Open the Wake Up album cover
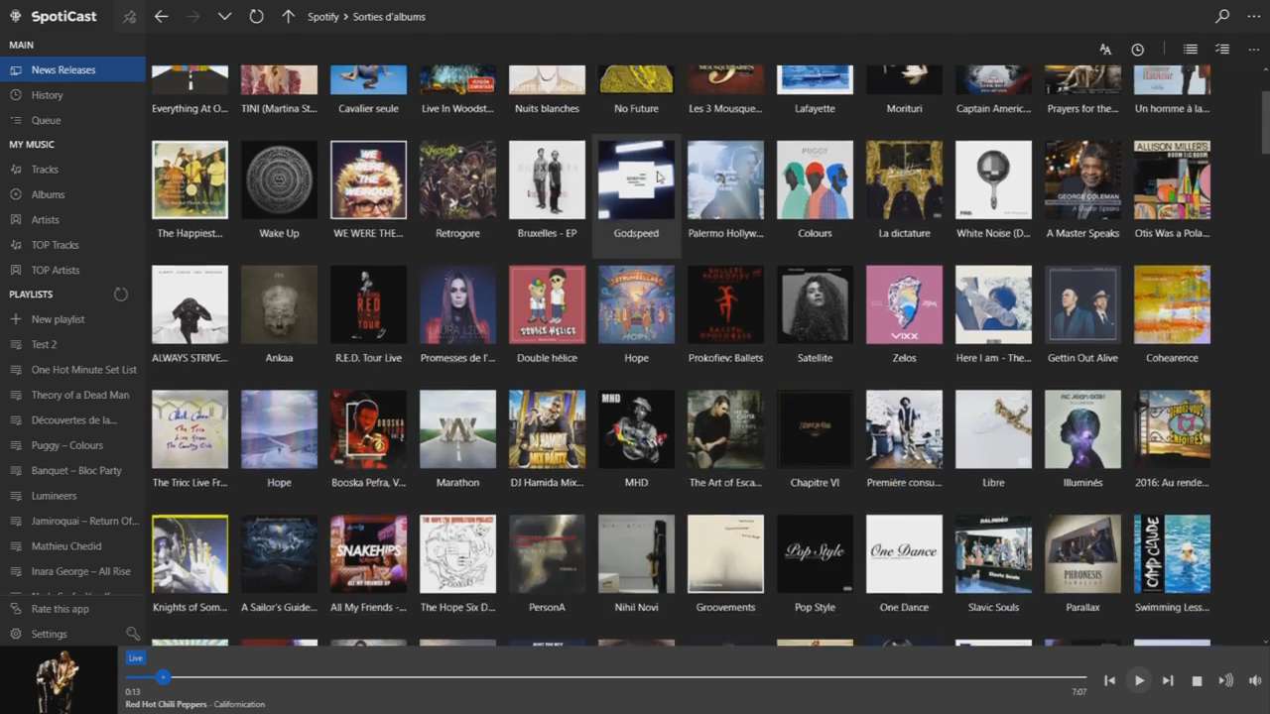 [x=279, y=179]
